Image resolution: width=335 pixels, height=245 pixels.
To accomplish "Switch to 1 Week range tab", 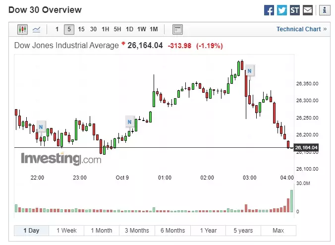I will [66, 231].
